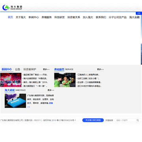Switch to the 投资者保护 tab
142x142 pixels.
[30, 69]
